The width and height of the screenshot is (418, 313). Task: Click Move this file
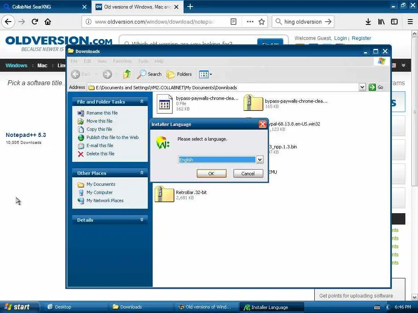[100, 121]
